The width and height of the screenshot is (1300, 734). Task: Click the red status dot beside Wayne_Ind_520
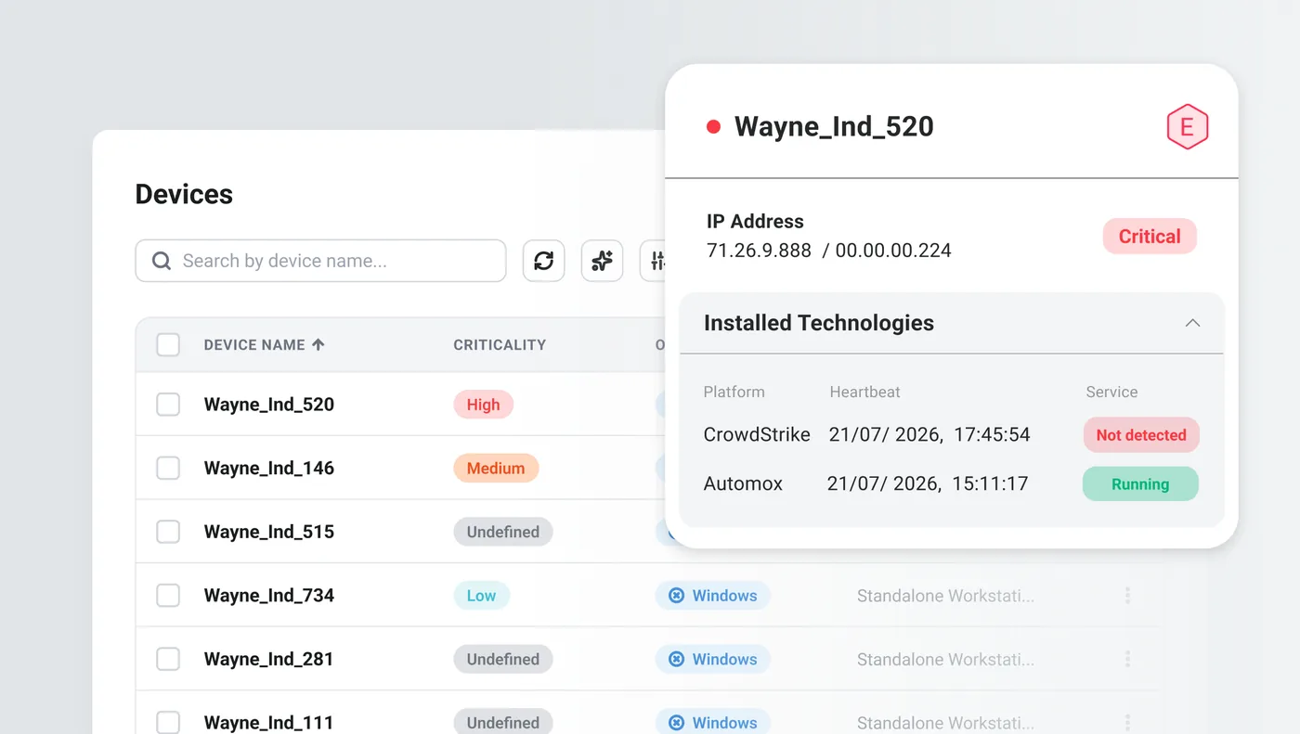(713, 126)
